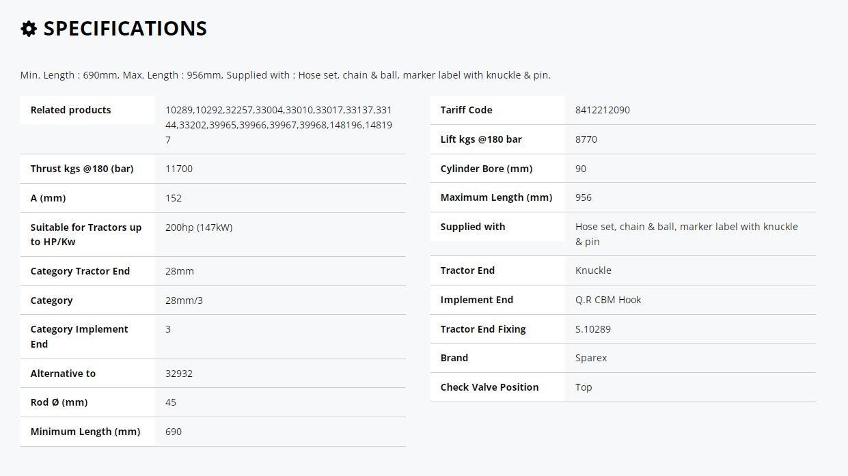Click the Tractor End Fixing value S.10289

point(593,329)
